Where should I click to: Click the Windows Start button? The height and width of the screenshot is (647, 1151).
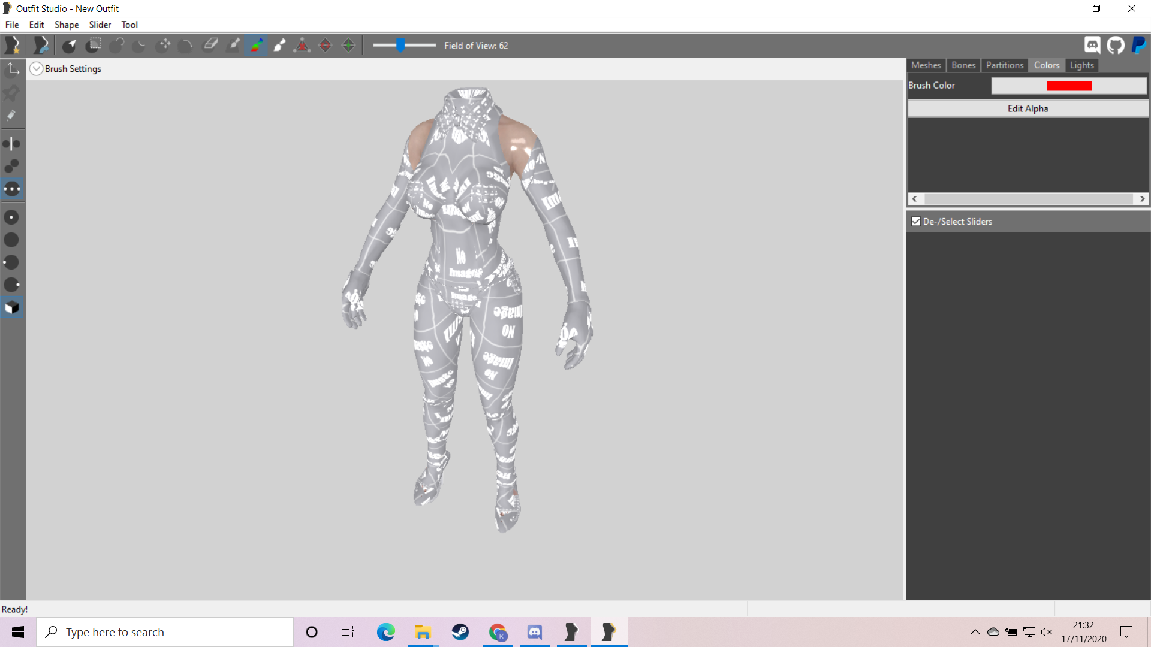18,632
